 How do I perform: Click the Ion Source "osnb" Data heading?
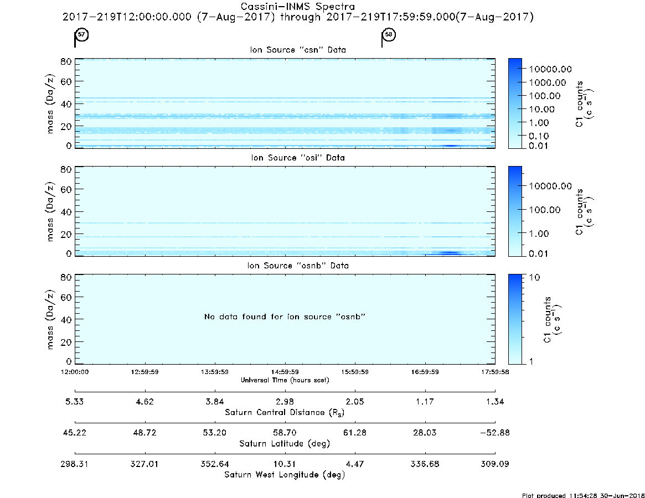pyautogui.click(x=298, y=266)
